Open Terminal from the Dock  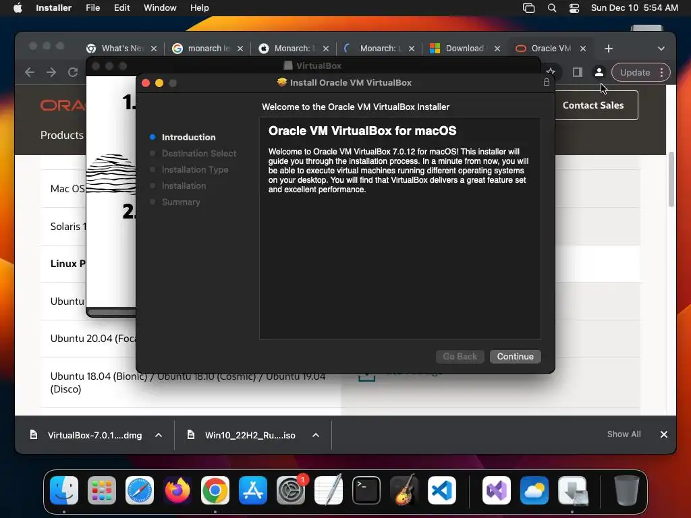pyautogui.click(x=366, y=490)
